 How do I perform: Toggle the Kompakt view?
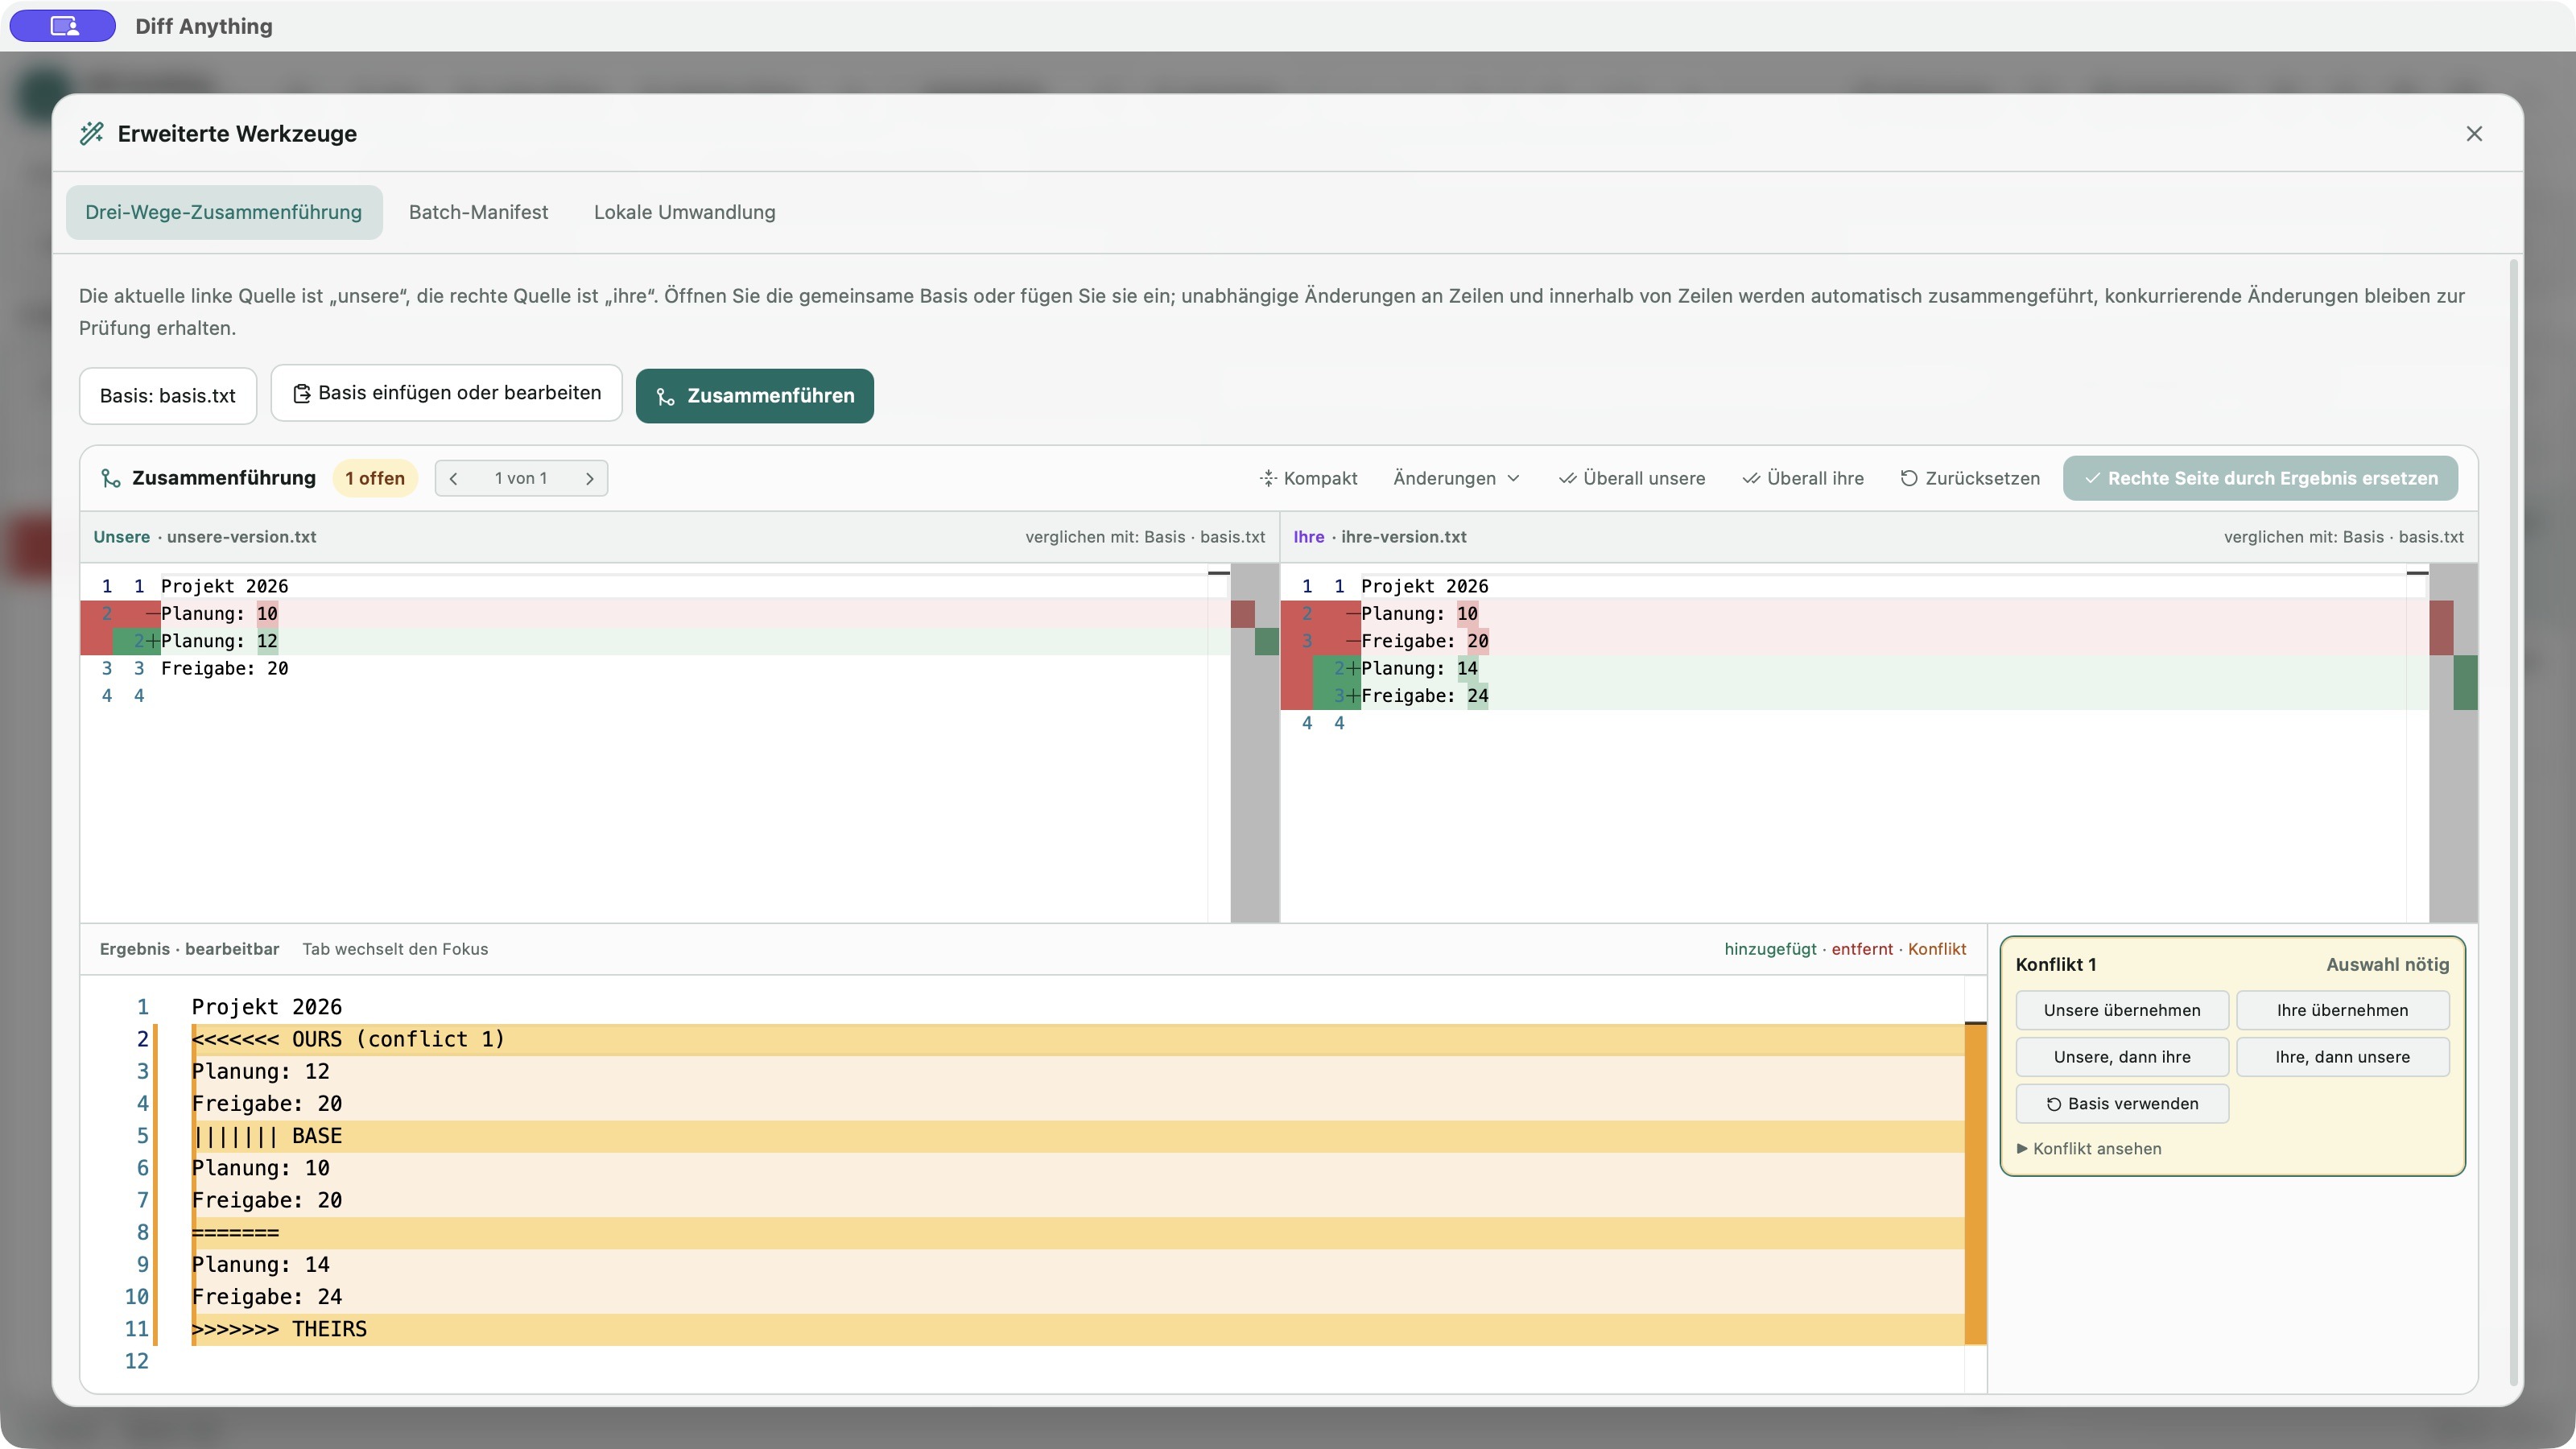click(x=1308, y=478)
